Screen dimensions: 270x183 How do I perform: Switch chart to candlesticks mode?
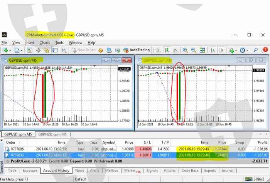pyautogui.click(x=167, y=50)
